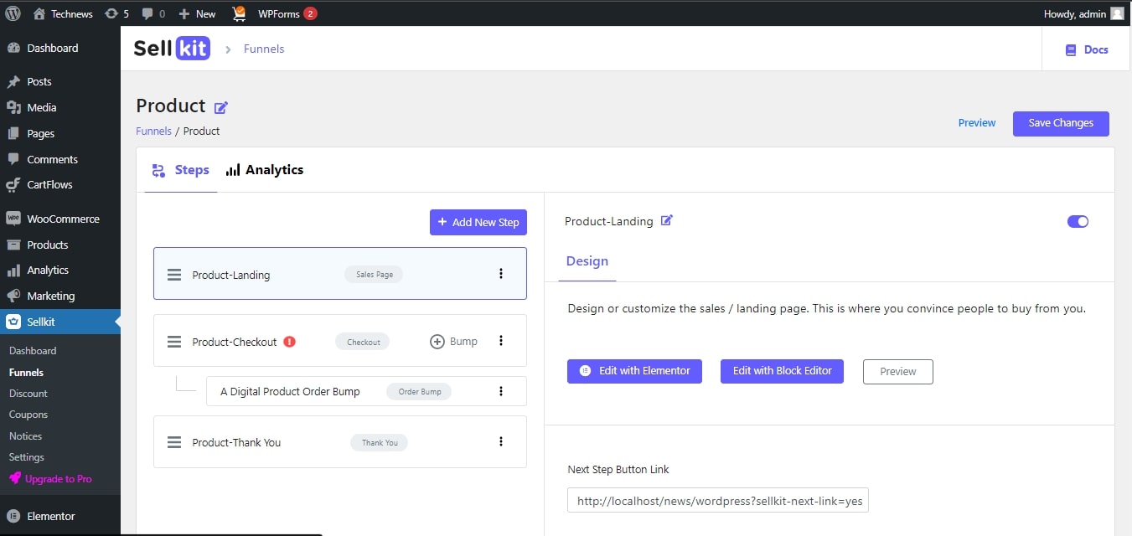The height and width of the screenshot is (536, 1132).
Task: Click the Thank You badge
Action: point(379,442)
